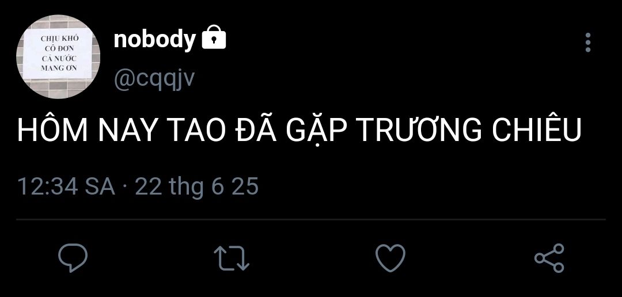Open the share options icon

pyautogui.click(x=549, y=258)
